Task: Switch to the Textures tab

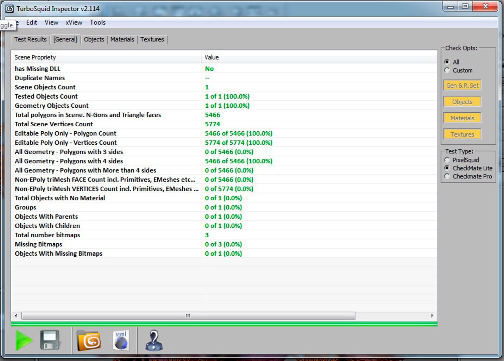Action: coord(152,39)
